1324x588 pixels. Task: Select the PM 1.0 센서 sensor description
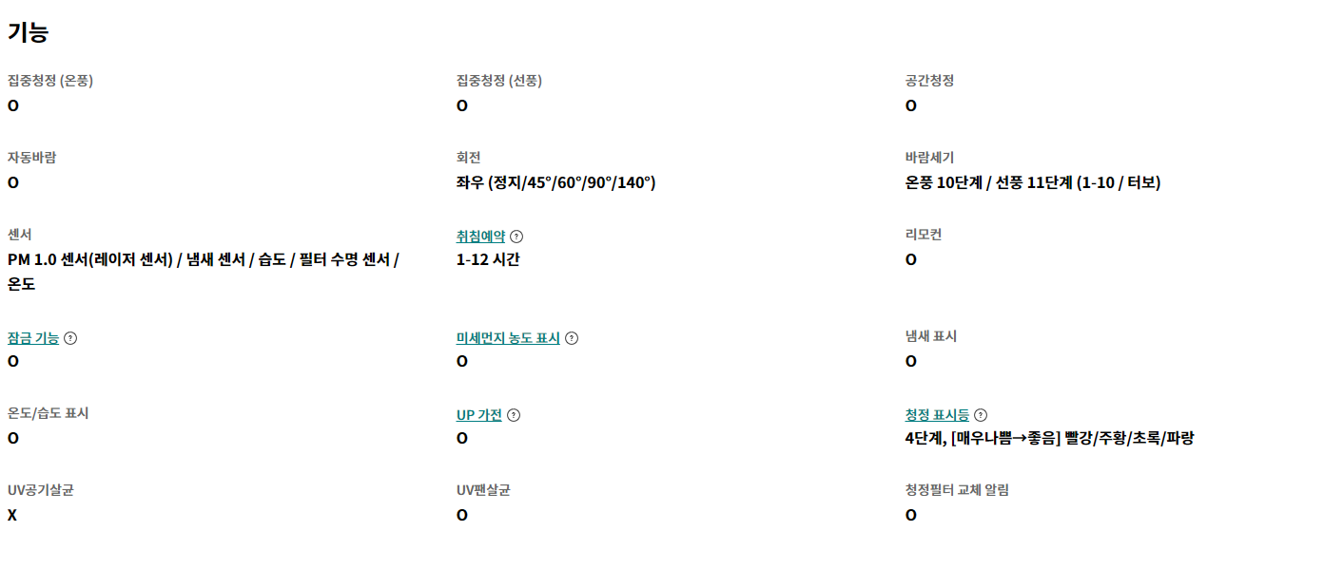(203, 259)
